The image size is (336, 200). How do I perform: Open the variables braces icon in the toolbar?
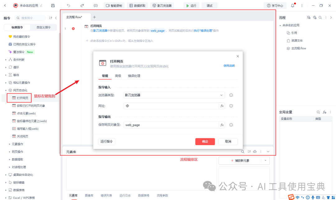tap(96, 6)
